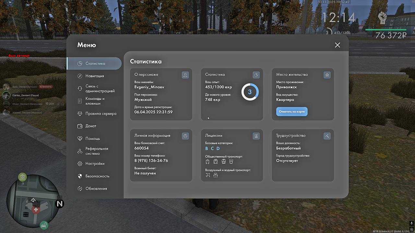
Task: Click the 452/1200 exp value in card
Action: (219, 87)
